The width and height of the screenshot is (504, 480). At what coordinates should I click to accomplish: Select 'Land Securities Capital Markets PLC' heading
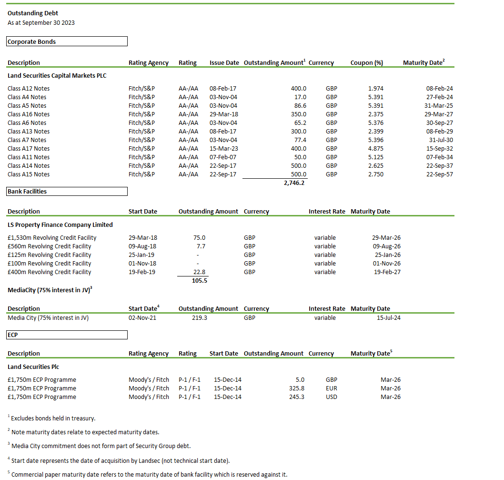click(57, 76)
